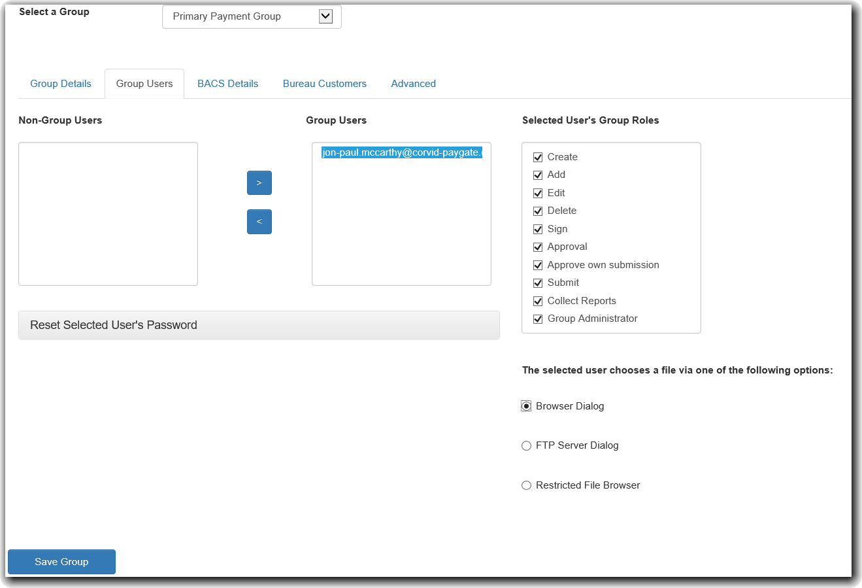Expand Reset Selected User's Password panel
862x588 pixels.
click(x=259, y=325)
